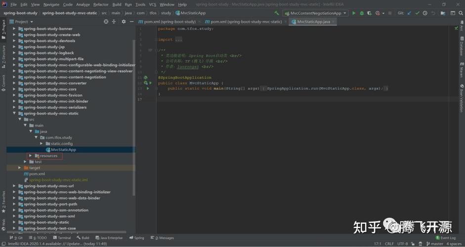This screenshot has height=247, width=465.
Task: Open Git history clock icon
Action: tap(425, 13)
